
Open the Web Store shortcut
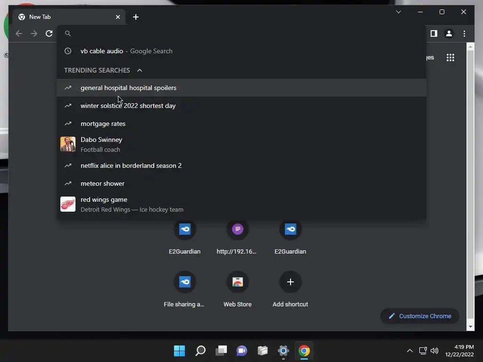coord(237,290)
